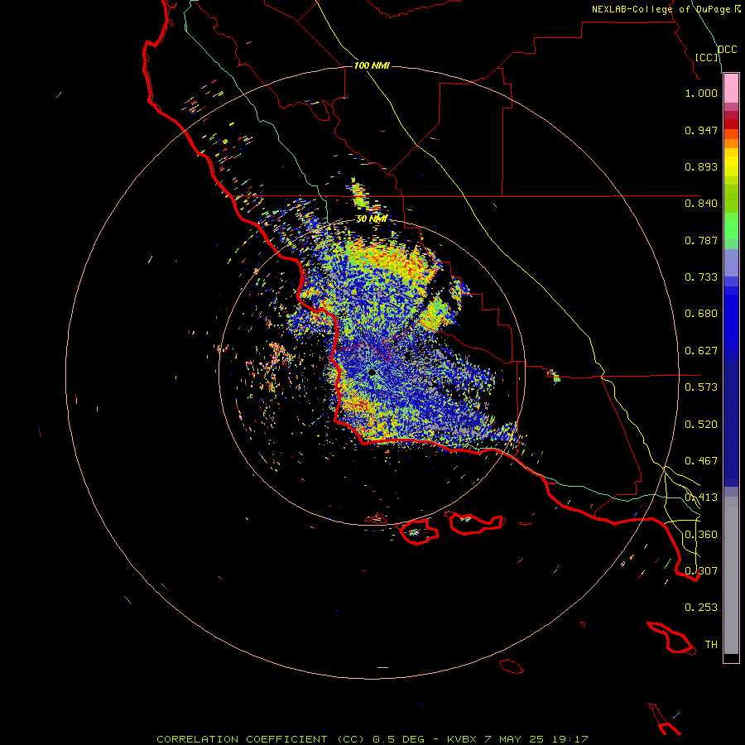Select the 0.467 scale value
The height and width of the screenshot is (745, 745).
[x=701, y=461]
